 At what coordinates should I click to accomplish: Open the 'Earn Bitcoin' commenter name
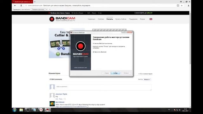(x=60, y=102)
